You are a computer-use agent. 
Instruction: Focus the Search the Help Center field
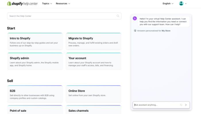(x=64, y=16)
